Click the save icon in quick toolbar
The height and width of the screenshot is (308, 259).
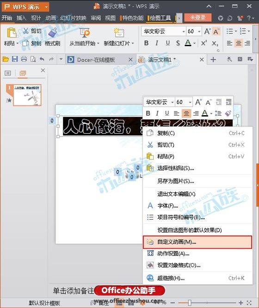coord(15,59)
